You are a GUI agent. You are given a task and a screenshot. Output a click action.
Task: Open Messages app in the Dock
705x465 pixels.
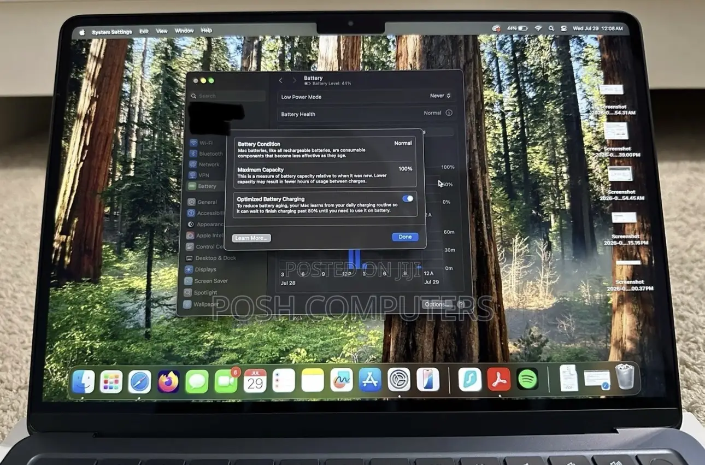tap(197, 381)
